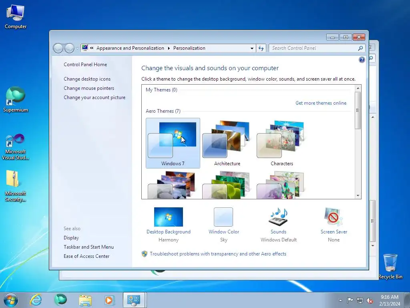The height and width of the screenshot is (308, 410).
Task: Open Desktop Background Harmony settings
Action: [x=169, y=225]
